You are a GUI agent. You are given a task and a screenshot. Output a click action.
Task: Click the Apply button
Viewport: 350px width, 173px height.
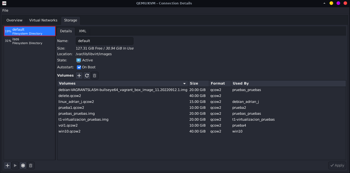(337, 165)
